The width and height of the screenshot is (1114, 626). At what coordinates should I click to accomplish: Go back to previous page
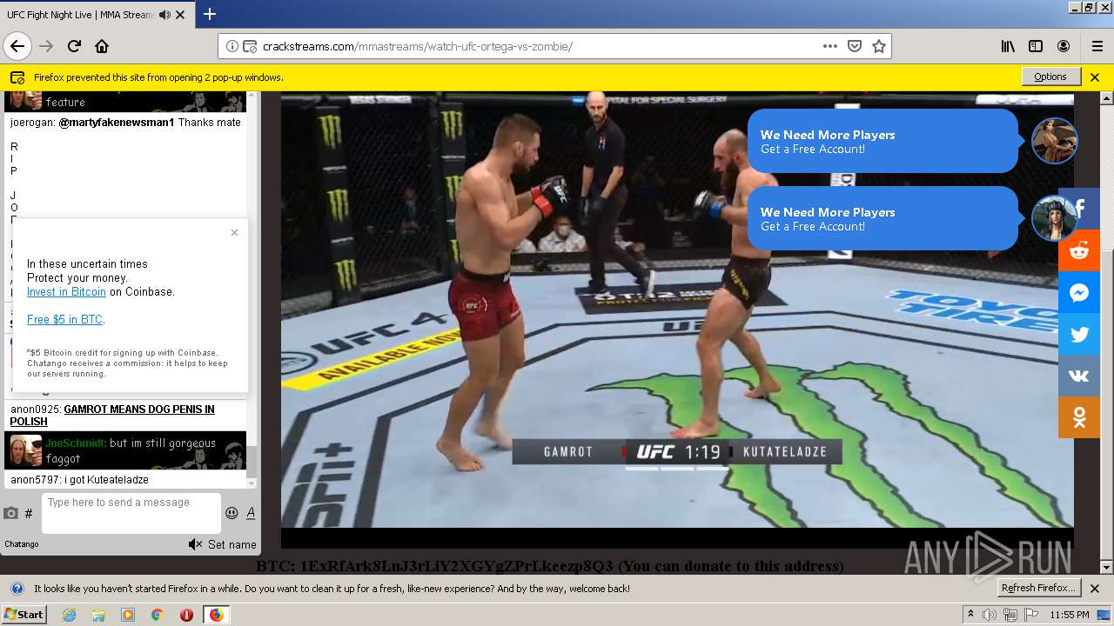(17, 46)
